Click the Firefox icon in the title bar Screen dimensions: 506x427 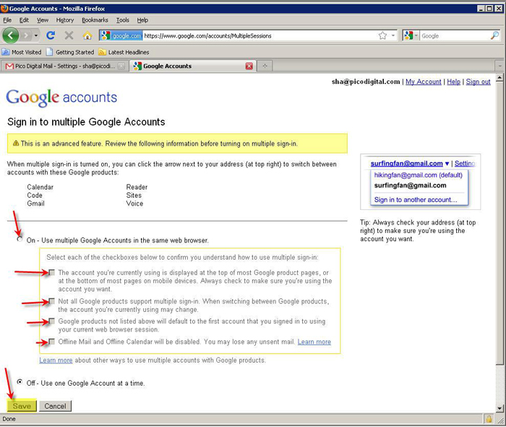tap(4, 9)
